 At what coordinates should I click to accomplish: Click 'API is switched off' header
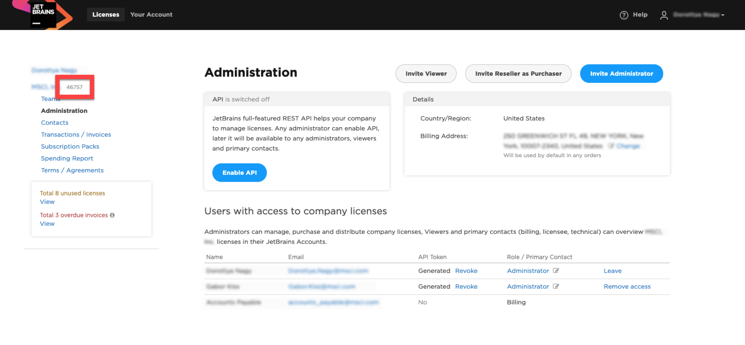pos(241,99)
